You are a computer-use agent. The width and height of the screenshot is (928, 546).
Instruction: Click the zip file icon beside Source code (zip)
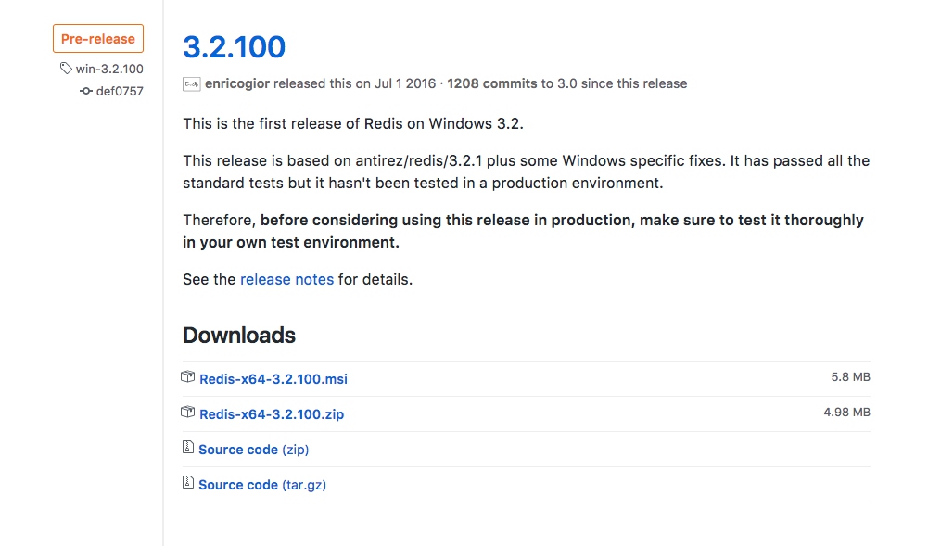187,447
